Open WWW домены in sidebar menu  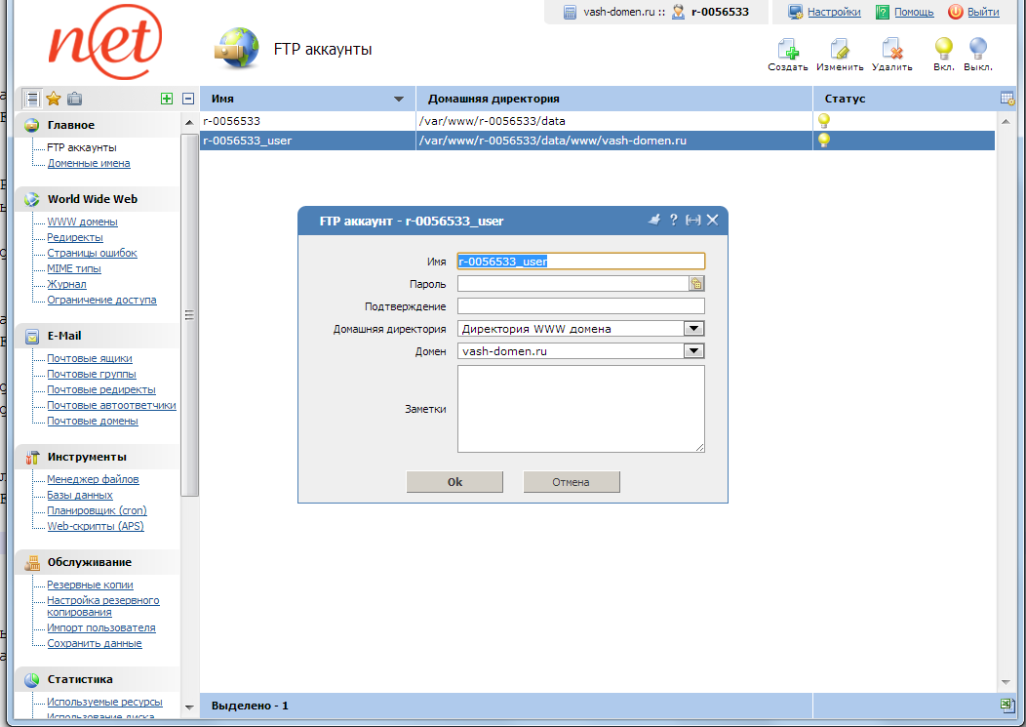[x=82, y=222]
